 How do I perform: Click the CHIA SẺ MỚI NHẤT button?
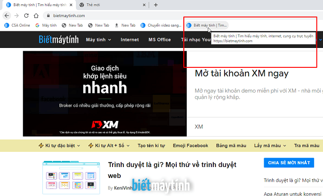point(289,163)
